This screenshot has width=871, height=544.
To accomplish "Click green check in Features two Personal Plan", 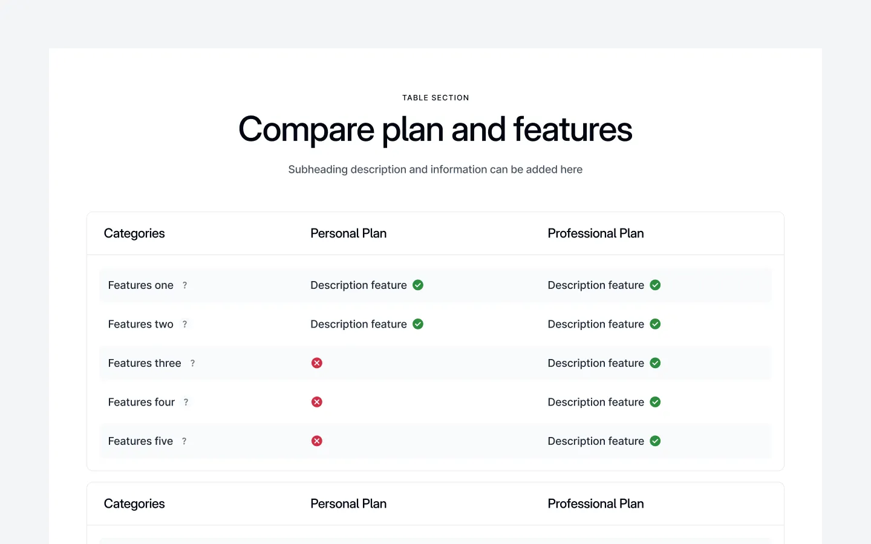I will 418,324.
